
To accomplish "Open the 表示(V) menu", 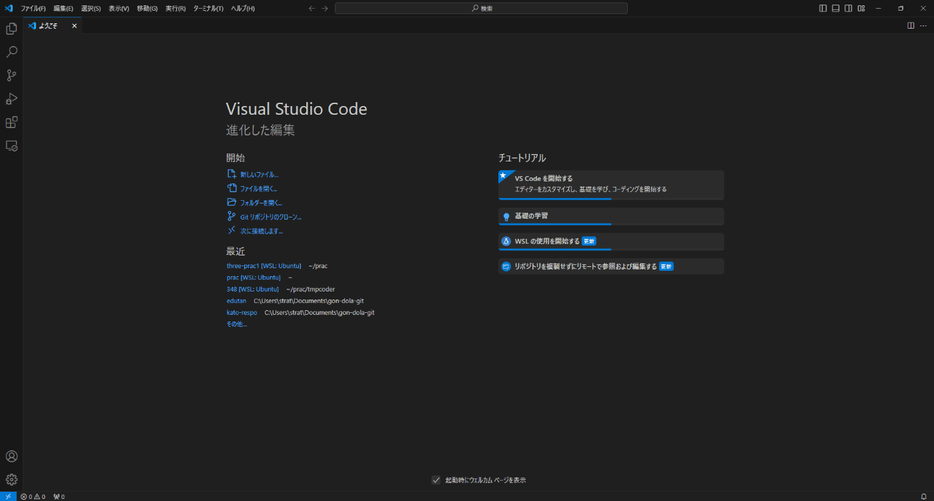I will [x=119, y=8].
